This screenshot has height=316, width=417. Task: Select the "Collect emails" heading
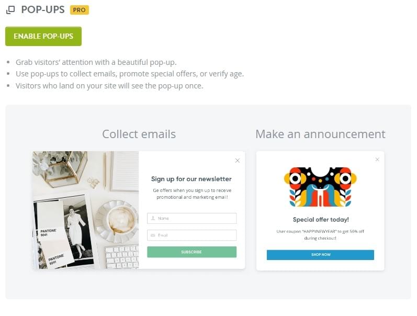[x=139, y=134]
